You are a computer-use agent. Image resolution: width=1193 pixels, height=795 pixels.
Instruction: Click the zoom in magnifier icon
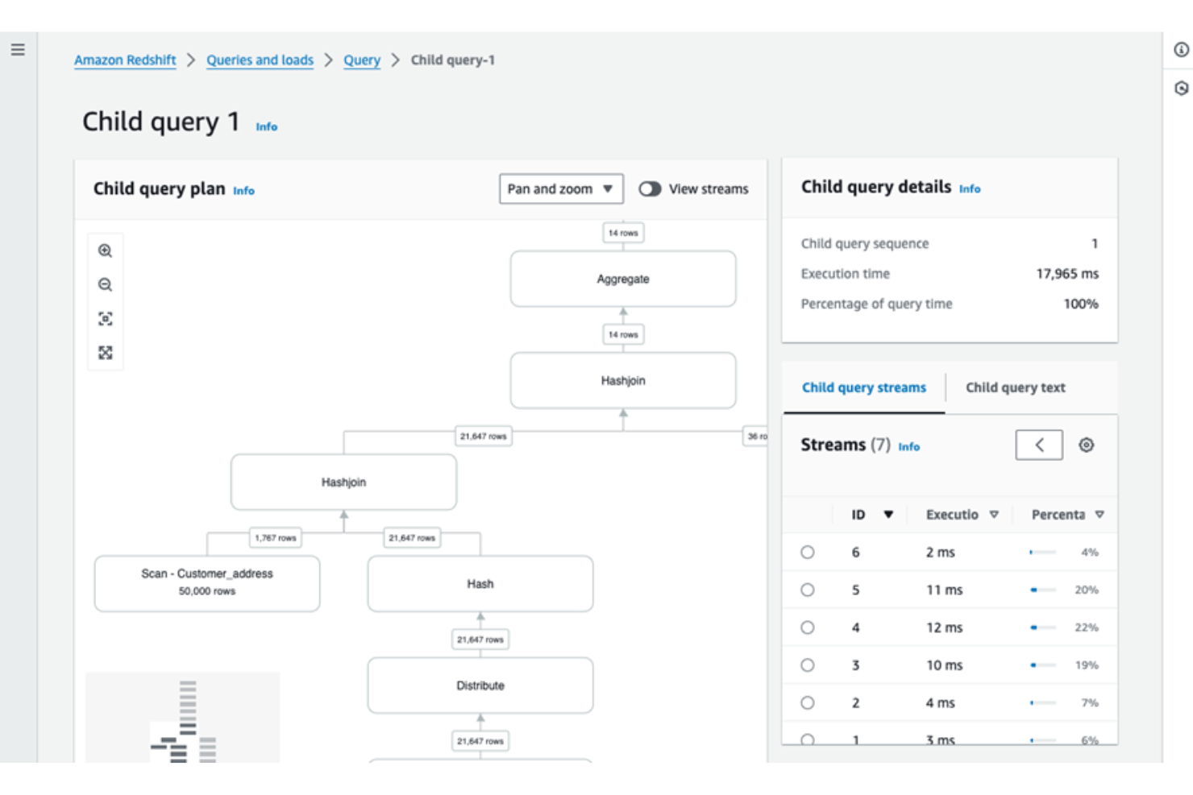click(x=105, y=251)
